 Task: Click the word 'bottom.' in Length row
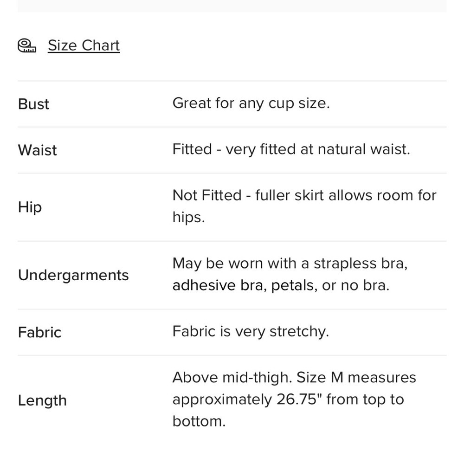pos(199,421)
